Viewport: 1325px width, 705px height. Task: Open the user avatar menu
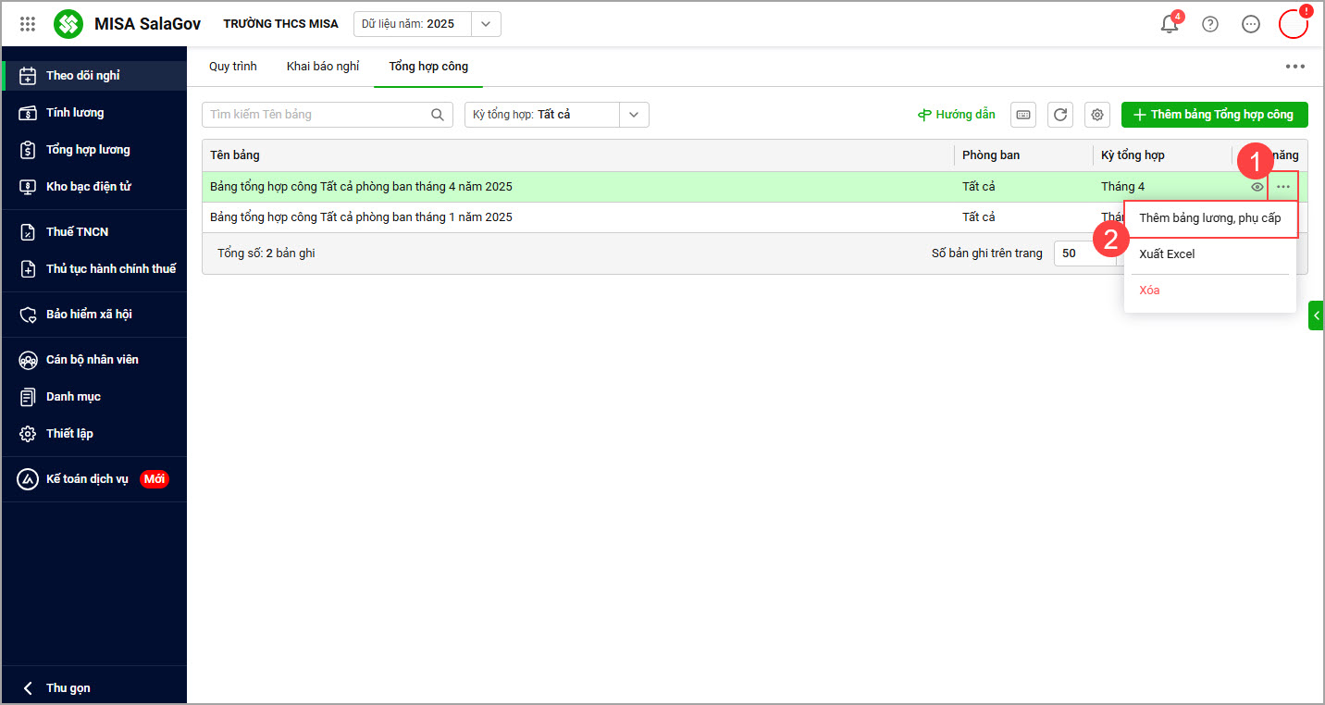click(x=1293, y=24)
